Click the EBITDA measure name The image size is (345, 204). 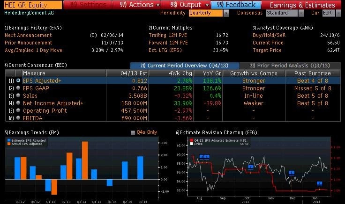[x=32, y=118]
